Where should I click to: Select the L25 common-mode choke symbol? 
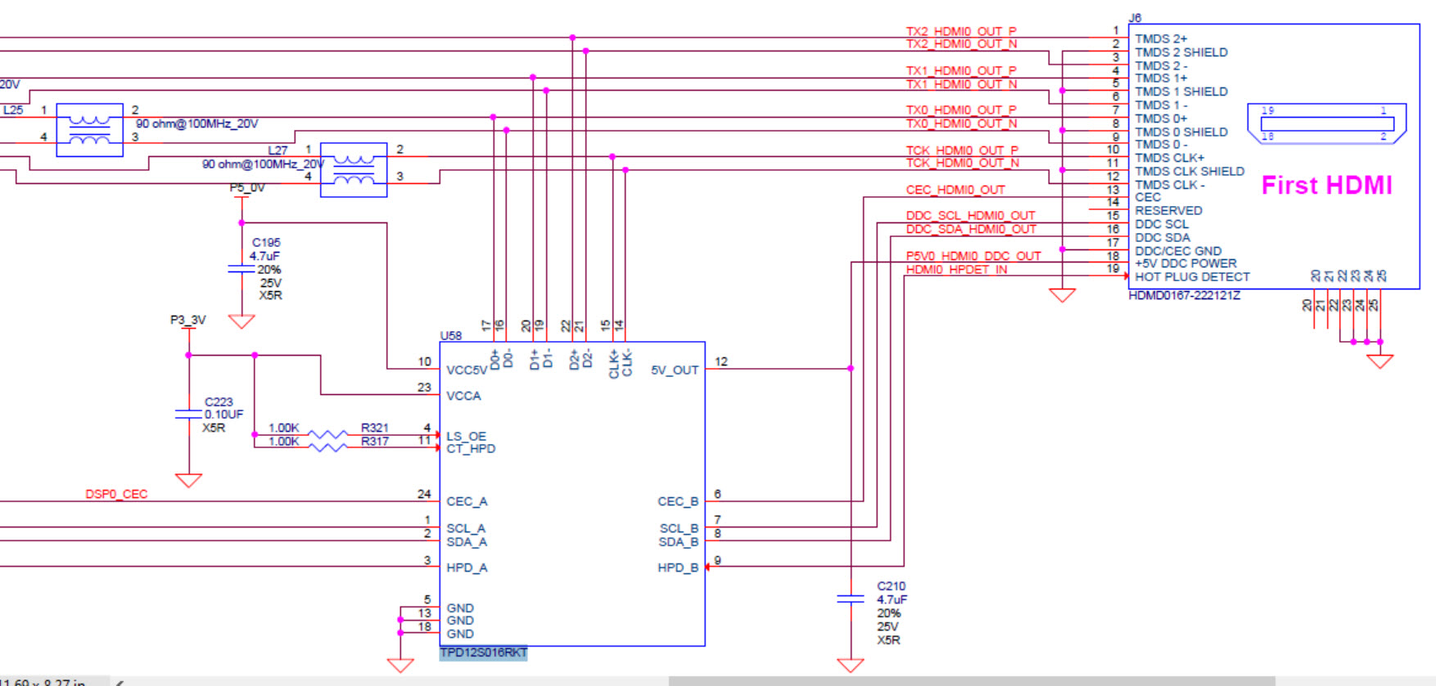tap(90, 130)
